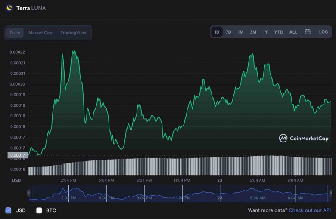This screenshot has height=219, width=336.
Task: Click the mini overview chart navigator
Action: click(x=179, y=193)
